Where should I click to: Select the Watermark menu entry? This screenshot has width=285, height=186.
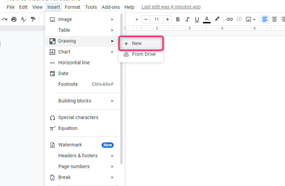(x=82, y=145)
